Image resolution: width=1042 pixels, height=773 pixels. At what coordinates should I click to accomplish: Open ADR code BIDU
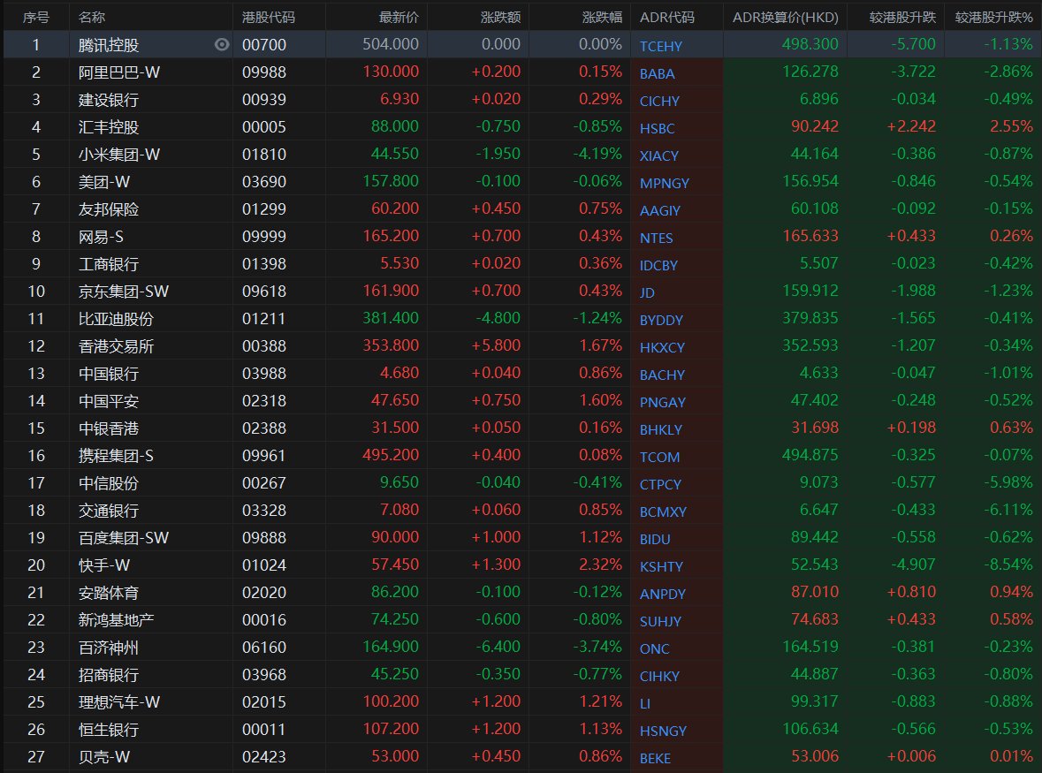(655, 539)
